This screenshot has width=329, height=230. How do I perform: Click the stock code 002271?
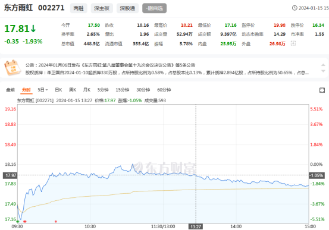(x=51, y=8)
